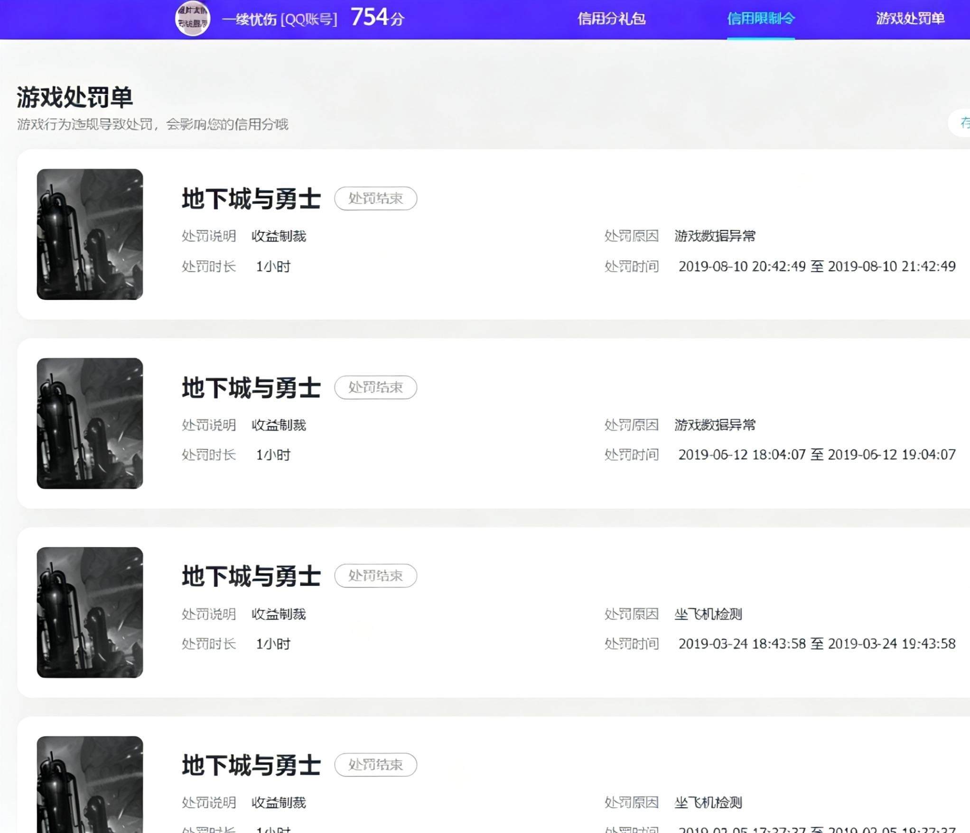Click 收益制裁 in the fourth card
This screenshot has height=833, width=970.
279,803
